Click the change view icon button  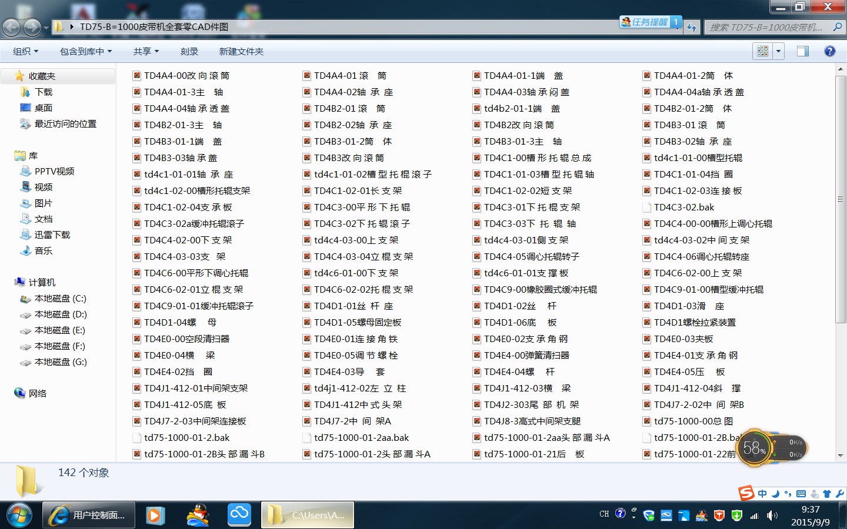tap(763, 51)
